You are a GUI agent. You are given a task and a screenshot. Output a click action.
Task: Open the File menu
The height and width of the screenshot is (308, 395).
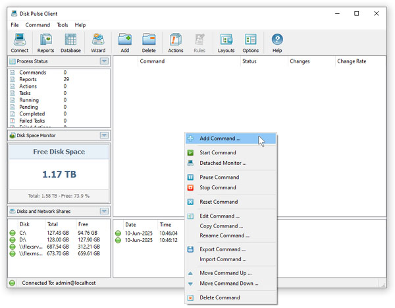[x=14, y=25]
